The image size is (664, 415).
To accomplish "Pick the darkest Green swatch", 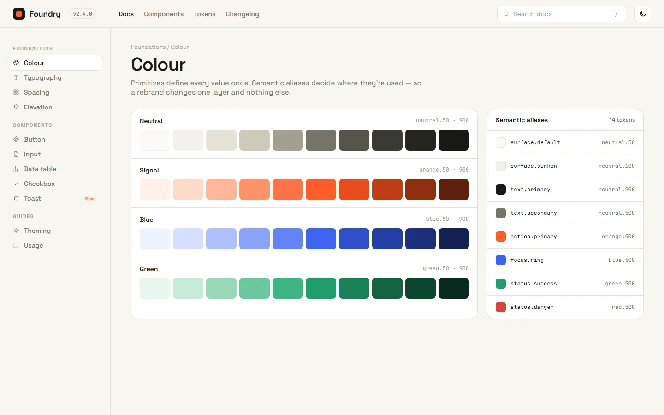I will click(x=454, y=288).
